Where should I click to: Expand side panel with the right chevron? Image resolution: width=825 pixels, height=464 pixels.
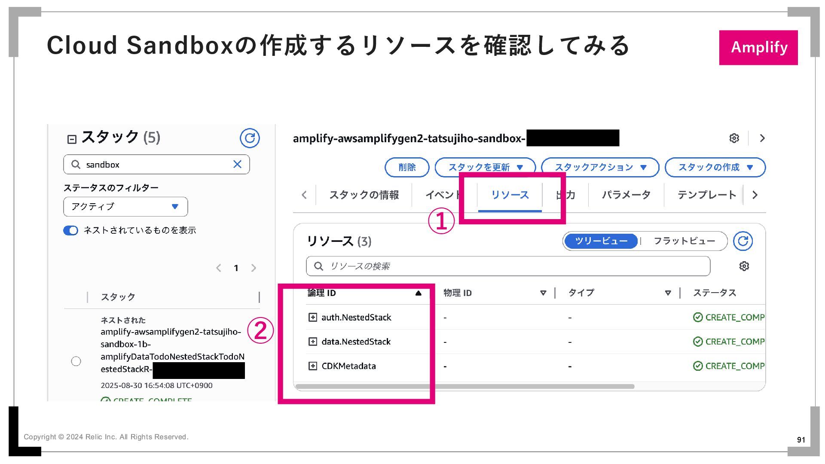[x=762, y=138]
